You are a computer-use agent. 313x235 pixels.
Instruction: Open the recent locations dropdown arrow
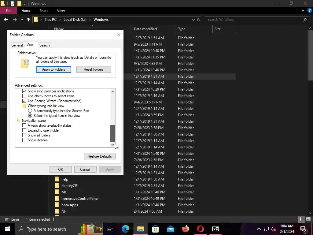coord(22,20)
